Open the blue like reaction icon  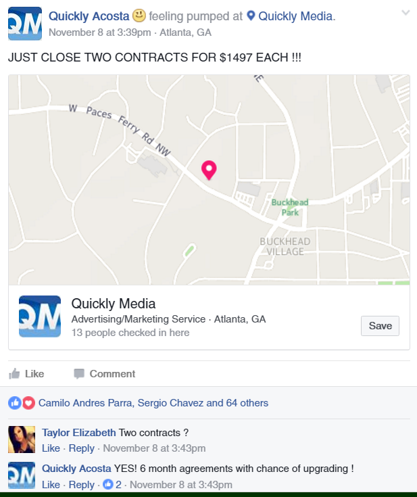pyautogui.click(x=15, y=403)
